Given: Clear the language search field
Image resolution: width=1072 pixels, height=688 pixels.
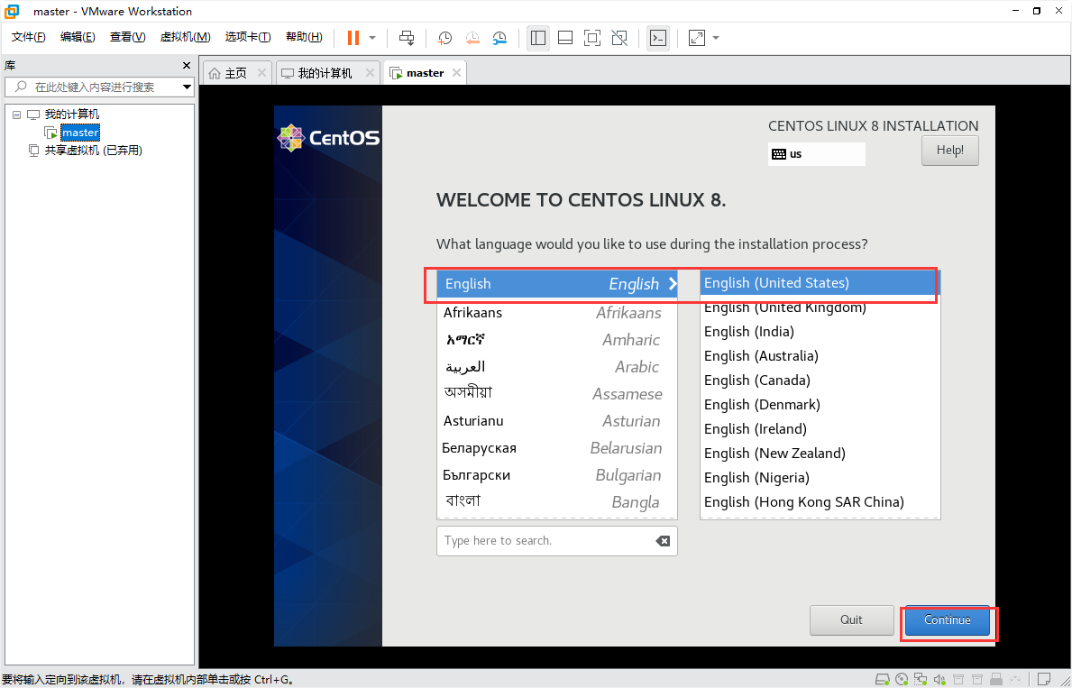Looking at the screenshot, I should [x=663, y=541].
